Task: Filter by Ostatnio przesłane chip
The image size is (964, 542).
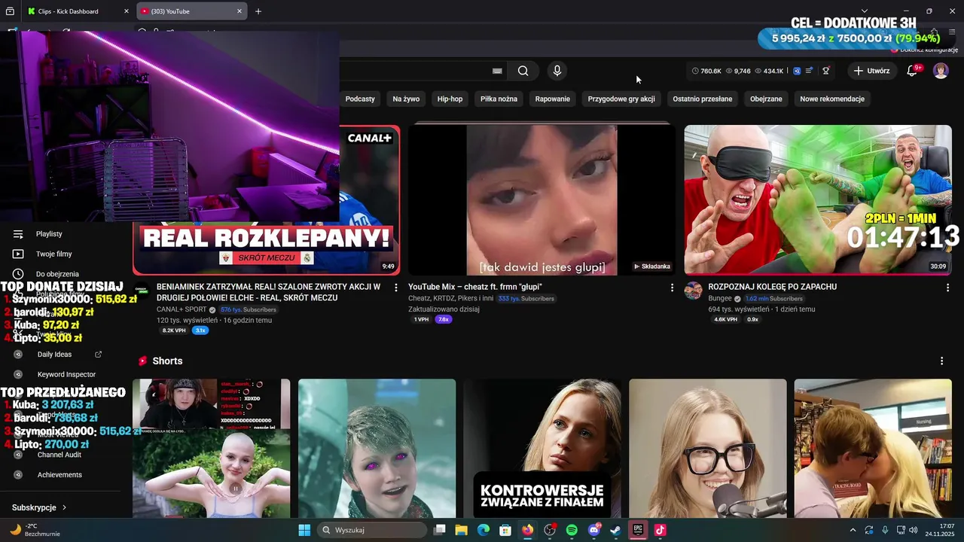Action: click(703, 99)
